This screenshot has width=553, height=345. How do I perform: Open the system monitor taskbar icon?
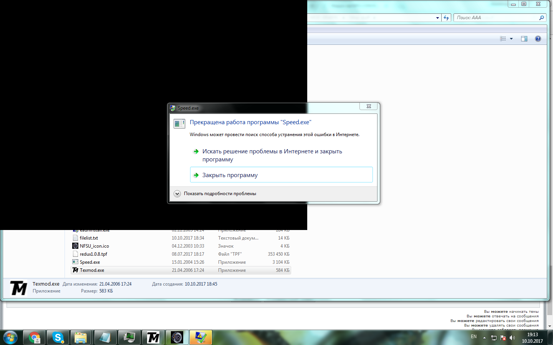pyautogui.click(x=129, y=338)
